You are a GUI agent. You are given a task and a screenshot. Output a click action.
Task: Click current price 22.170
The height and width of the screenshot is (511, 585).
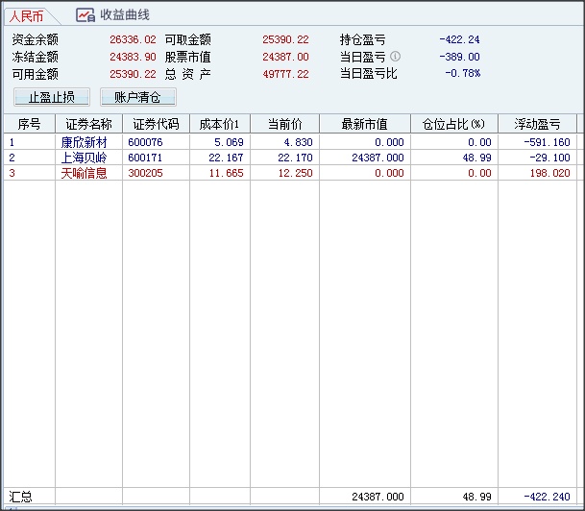point(295,158)
